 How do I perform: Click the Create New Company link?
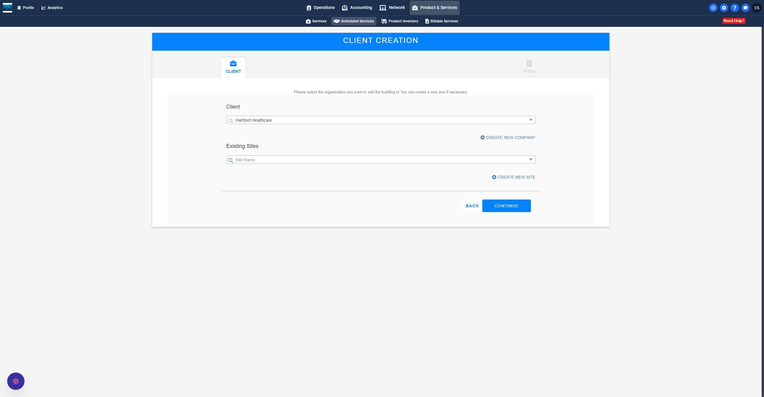pos(508,138)
